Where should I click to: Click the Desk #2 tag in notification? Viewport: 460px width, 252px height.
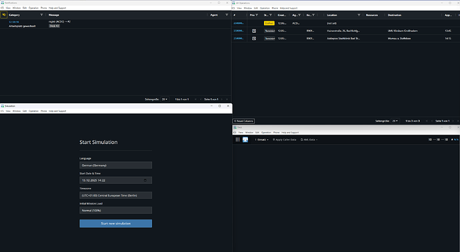[54, 26]
